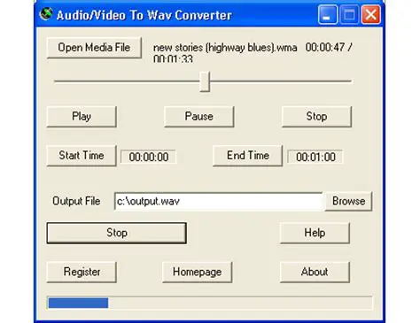Browse for an output file location

[x=348, y=201]
